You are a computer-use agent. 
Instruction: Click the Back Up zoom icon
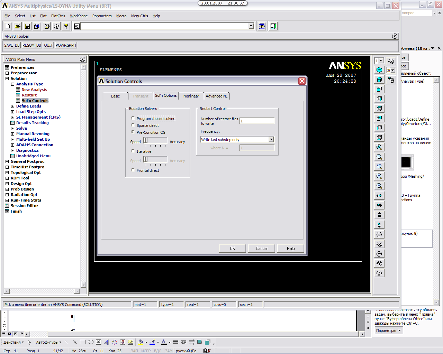tap(379, 167)
